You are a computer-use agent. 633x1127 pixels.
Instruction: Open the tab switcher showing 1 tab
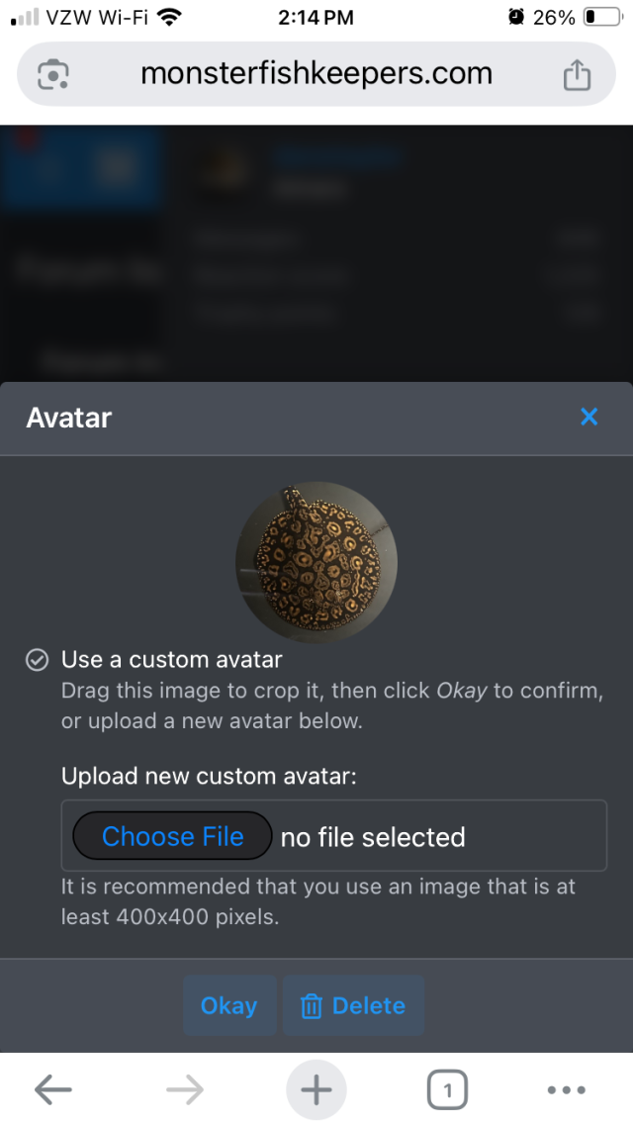tap(447, 1090)
